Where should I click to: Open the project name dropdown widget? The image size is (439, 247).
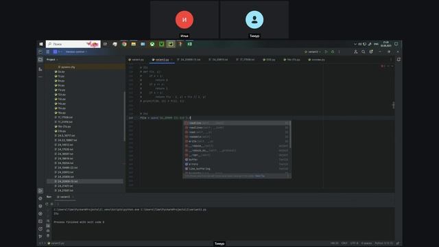pos(57,52)
